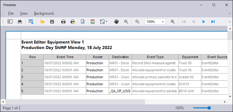Screen dimensions: 233x112
Task: Open the View menu
Action: (24, 13)
